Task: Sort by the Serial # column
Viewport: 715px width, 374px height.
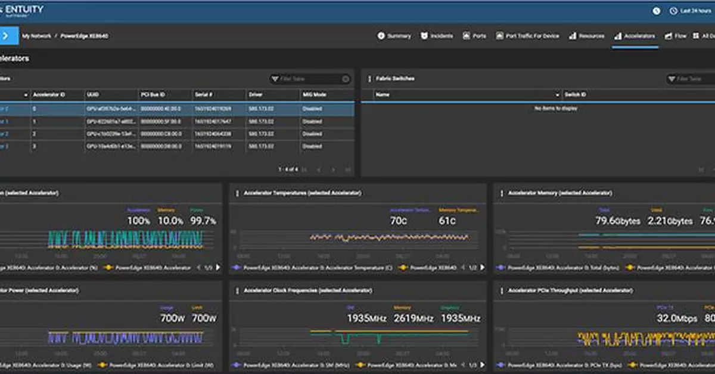Action: pyautogui.click(x=218, y=95)
